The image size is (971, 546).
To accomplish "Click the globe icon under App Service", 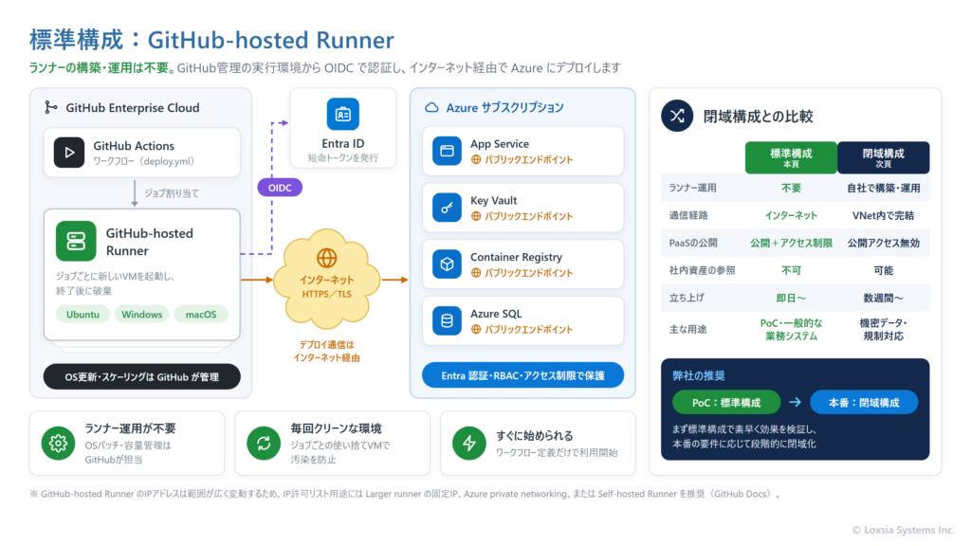I will pyautogui.click(x=476, y=159).
